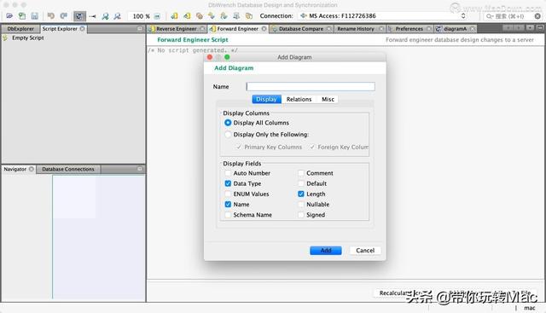Enable the Default checkbox

[x=301, y=183]
